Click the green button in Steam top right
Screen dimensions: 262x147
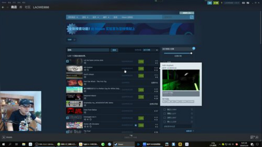pos(216,3)
